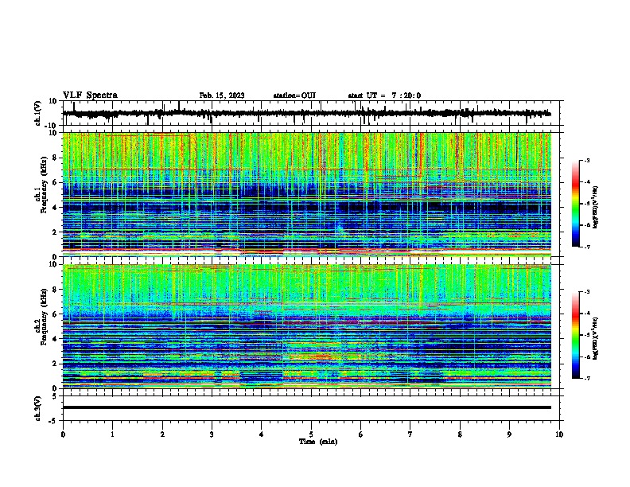Click time axis tick label "9"
Image resolution: width=630 pixels, height=487 pixels.
[x=509, y=434]
